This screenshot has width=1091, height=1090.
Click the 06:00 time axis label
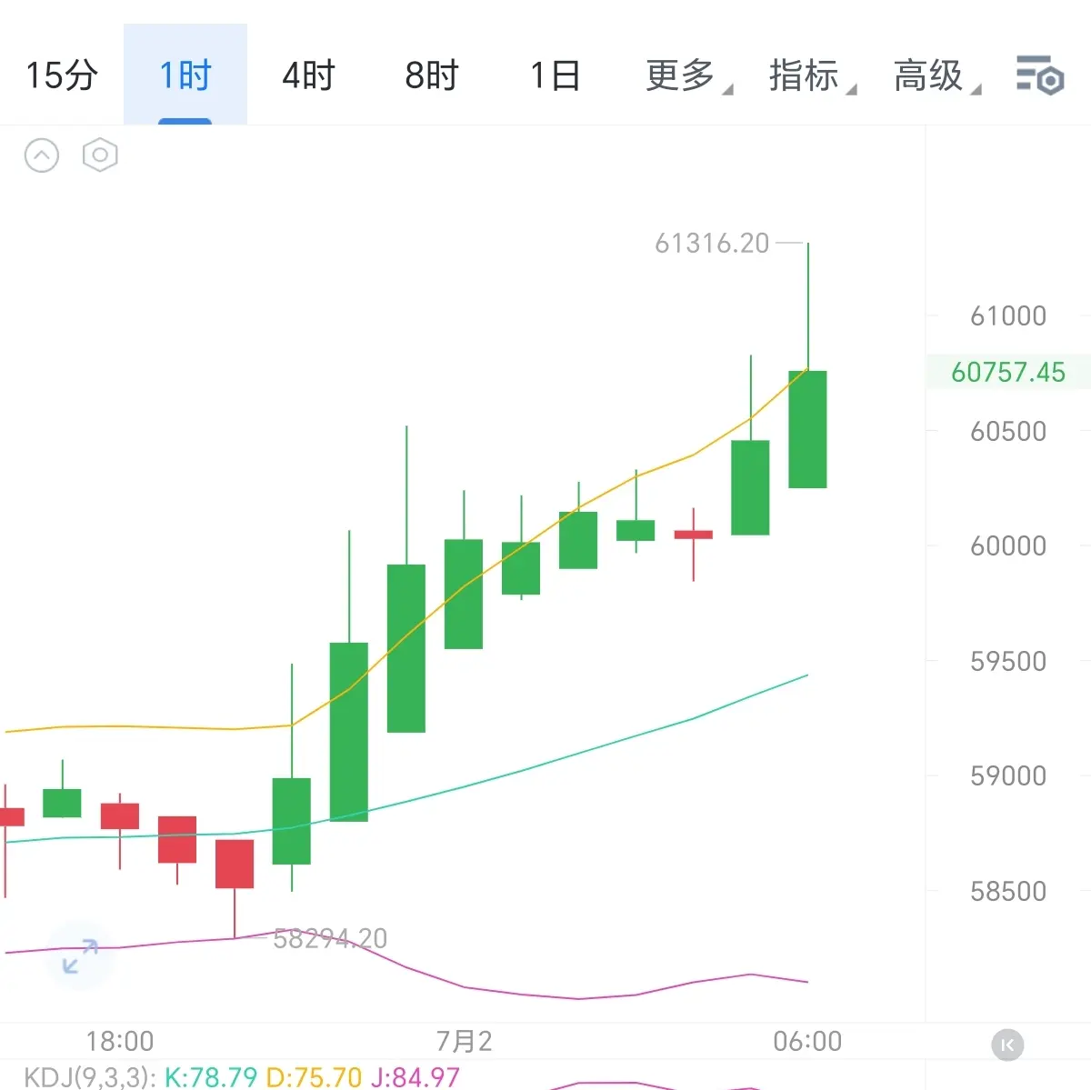pos(807,1041)
